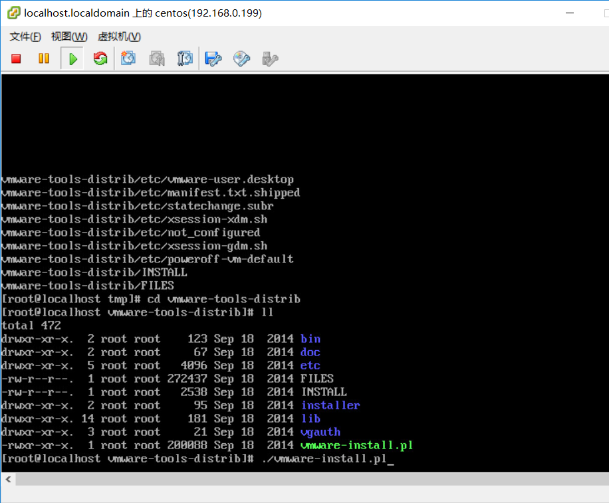The image size is (609, 503).
Task: Click the FILES entry in listing
Action: pos(317,379)
